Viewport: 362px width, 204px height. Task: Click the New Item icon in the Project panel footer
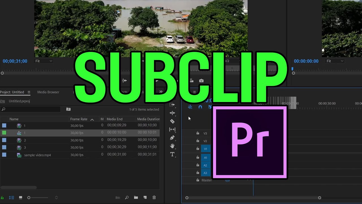145,197
